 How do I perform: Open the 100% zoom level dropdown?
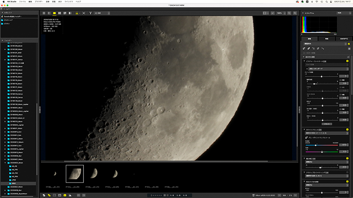(x=281, y=13)
